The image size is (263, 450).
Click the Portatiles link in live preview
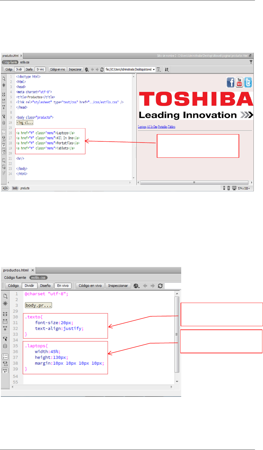(x=162, y=127)
